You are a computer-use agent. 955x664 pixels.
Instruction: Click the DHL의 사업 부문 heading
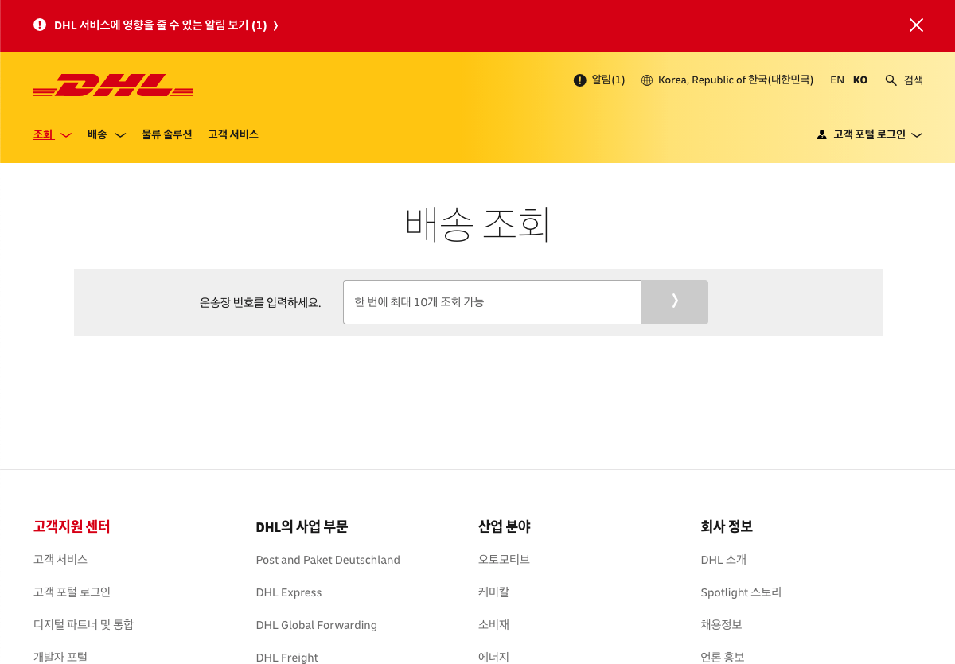point(302,526)
